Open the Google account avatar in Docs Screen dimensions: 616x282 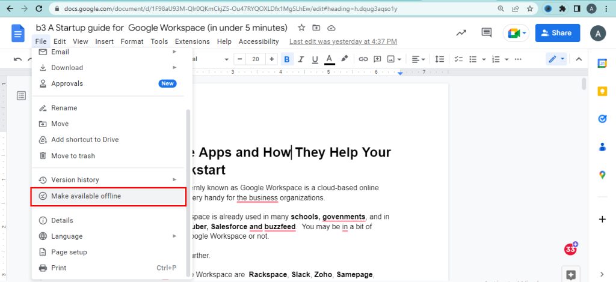coord(598,33)
